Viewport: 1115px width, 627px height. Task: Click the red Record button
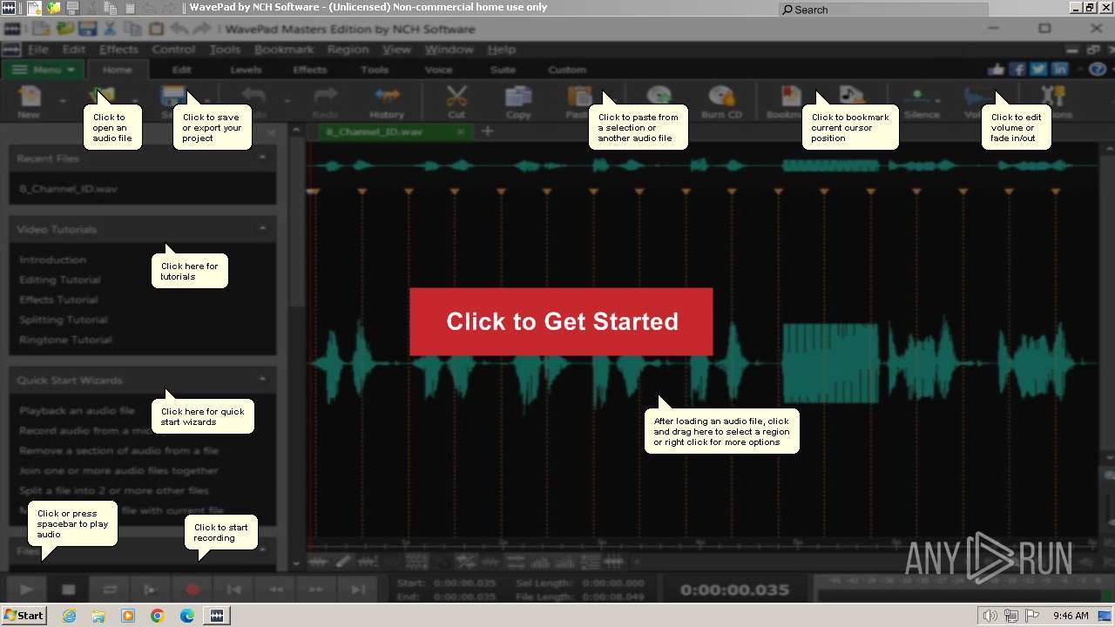(x=193, y=590)
